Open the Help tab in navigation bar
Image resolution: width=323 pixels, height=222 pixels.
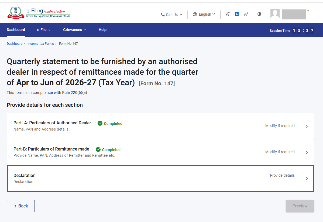click(102, 30)
